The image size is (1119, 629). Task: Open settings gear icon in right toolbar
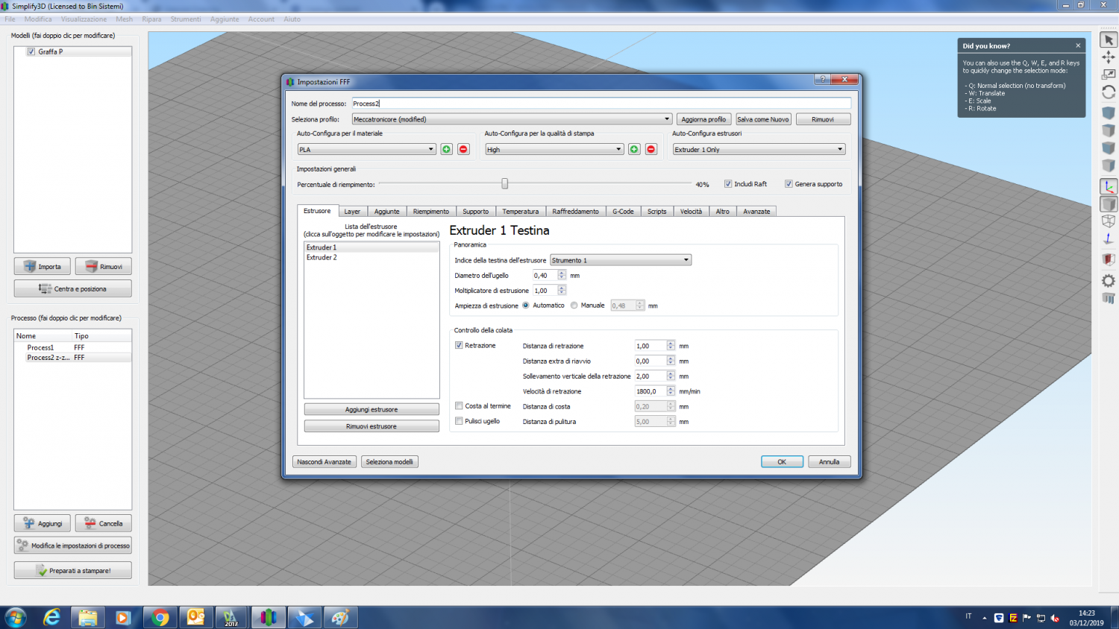click(x=1109, y=281)
